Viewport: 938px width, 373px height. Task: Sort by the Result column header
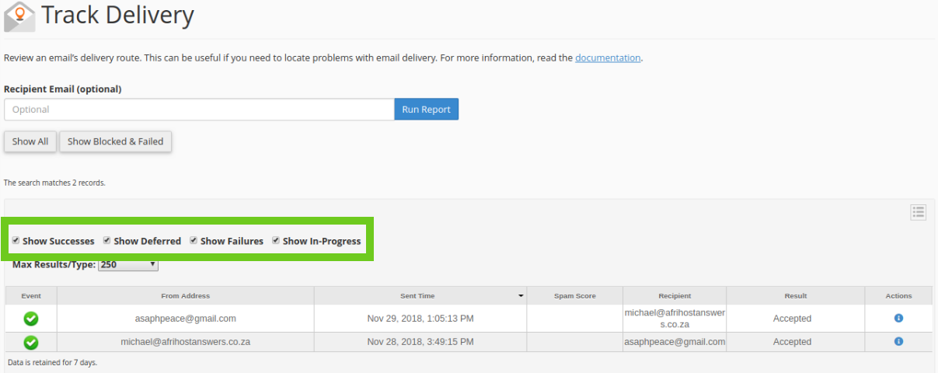click(x=795, y=296)
